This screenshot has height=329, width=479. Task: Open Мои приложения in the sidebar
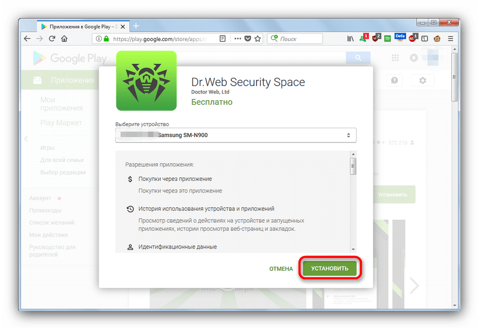click(61, 104)
